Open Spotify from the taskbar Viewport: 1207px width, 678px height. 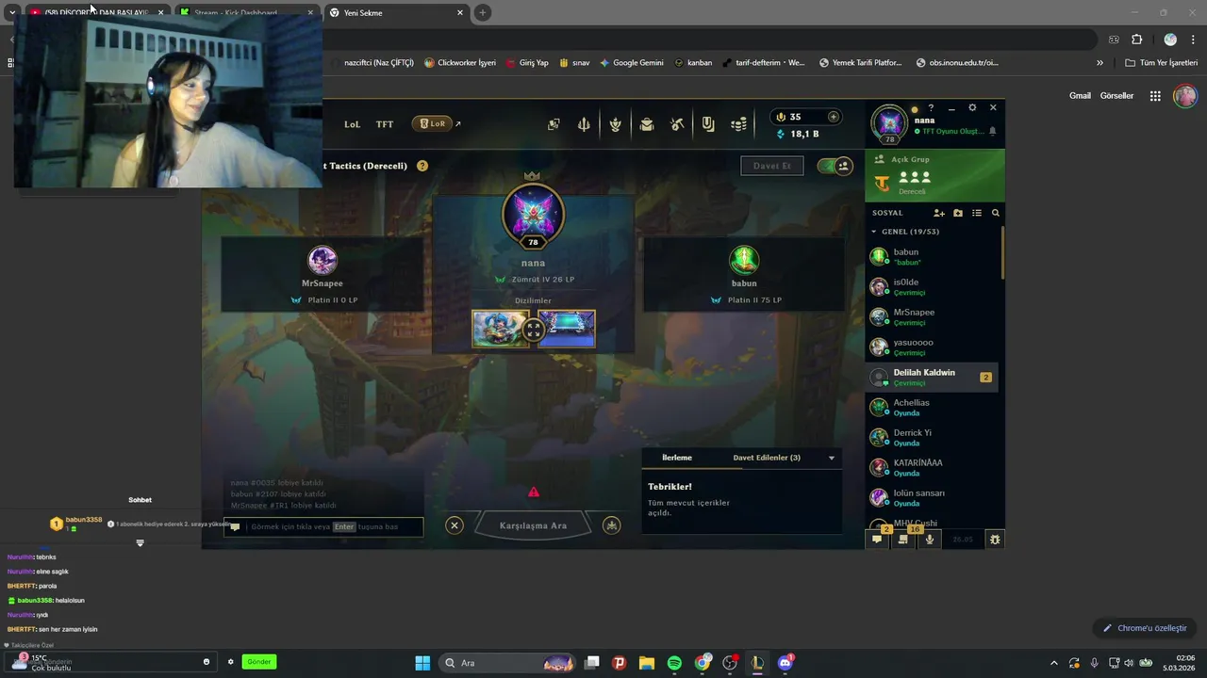point(674,663)
